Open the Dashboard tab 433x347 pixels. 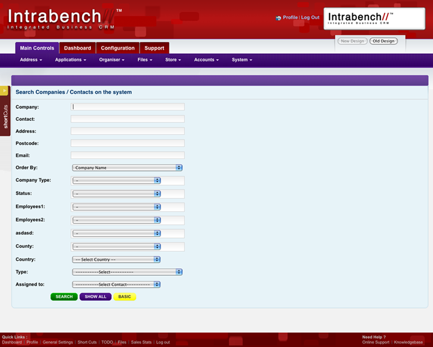(x=77, y=48)
